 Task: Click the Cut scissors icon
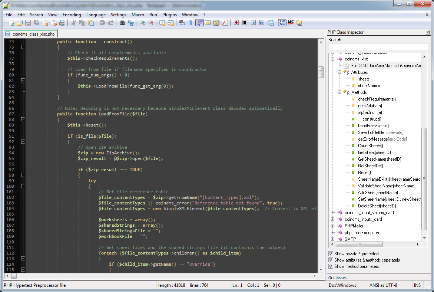pyautogui.click(x=74, y=23)
